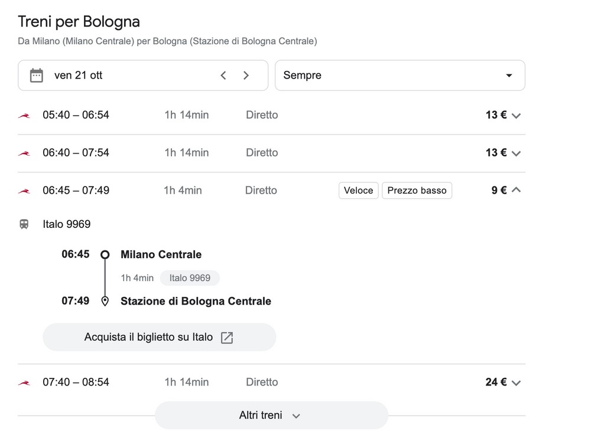Image resolution: width=591 pixels, height=444 pixels.
Task: Click the ven 21 ott date field
Action: pos(143,76)
